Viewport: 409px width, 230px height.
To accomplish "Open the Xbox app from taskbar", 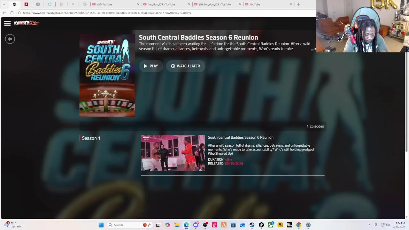I will pos(271,225).
